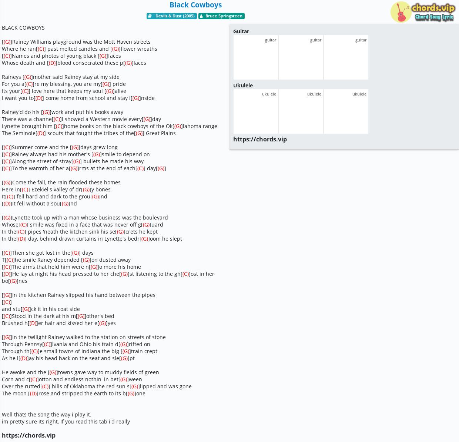This screenshot has width=459, height=442.
Task: Click the second guitar chord diagram box
Action: (301, 57)
